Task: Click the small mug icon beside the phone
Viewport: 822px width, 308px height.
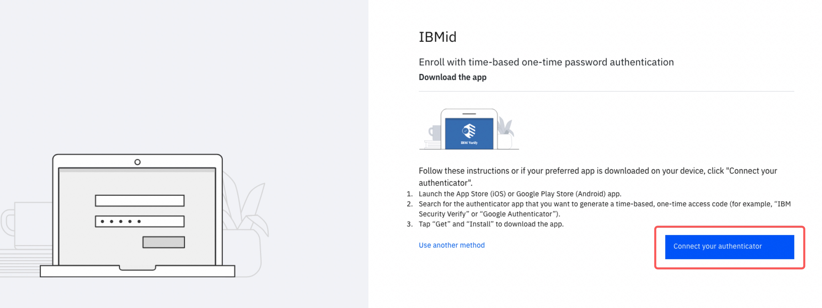Action: pyautogui.click(x=434, y=133)
